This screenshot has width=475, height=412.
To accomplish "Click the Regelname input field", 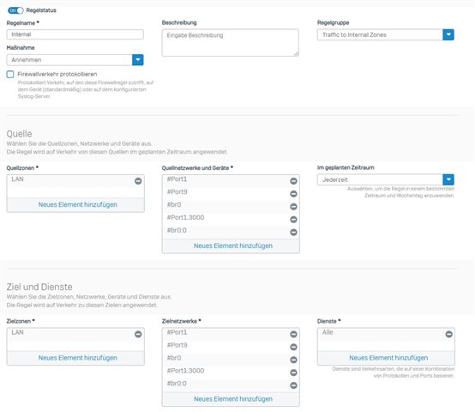I will [75, 34].
